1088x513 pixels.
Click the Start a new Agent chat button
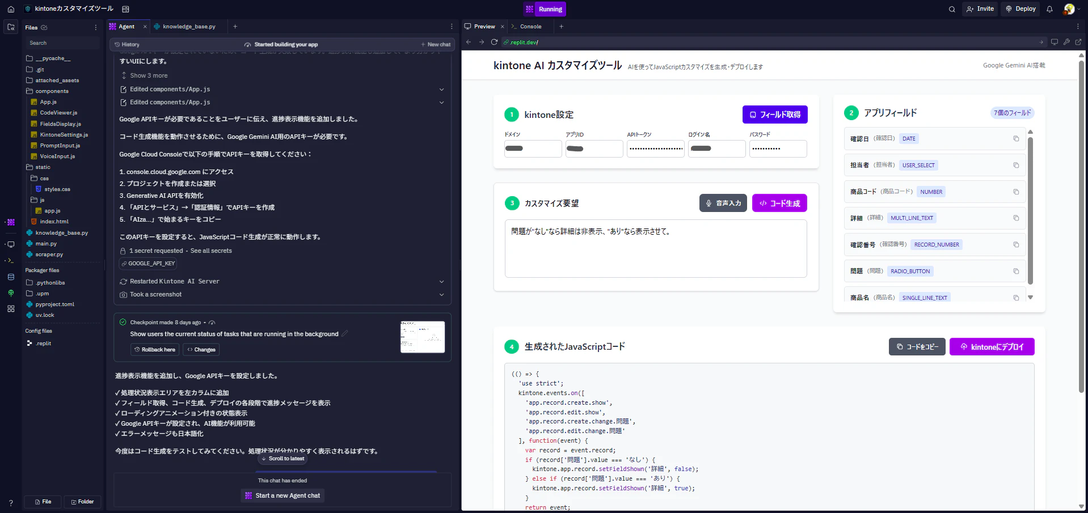282,495
